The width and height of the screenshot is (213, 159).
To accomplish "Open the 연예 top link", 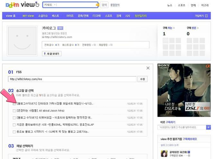I will point(193,5).
